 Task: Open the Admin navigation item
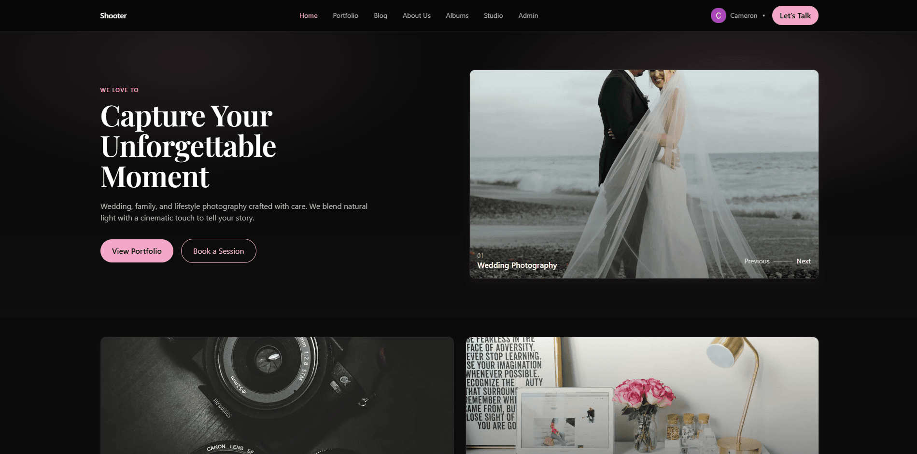coord(528,15)
